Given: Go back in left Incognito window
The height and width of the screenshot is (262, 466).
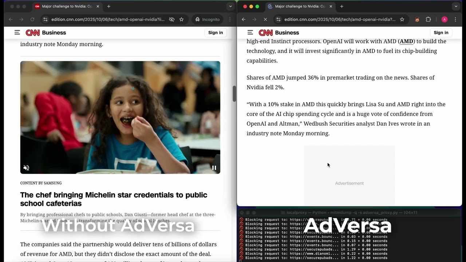Looking at the screenshot, I should pos(11,19).
